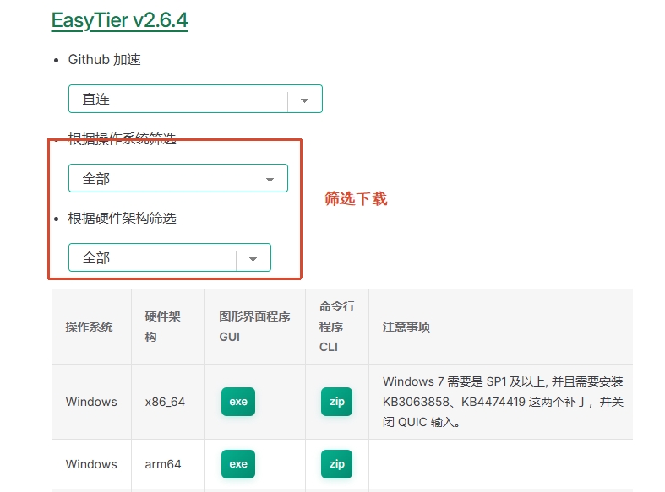Click the Windows cell in the arm64 row
The height and width of the screenshot is (492, 665).
91,464
